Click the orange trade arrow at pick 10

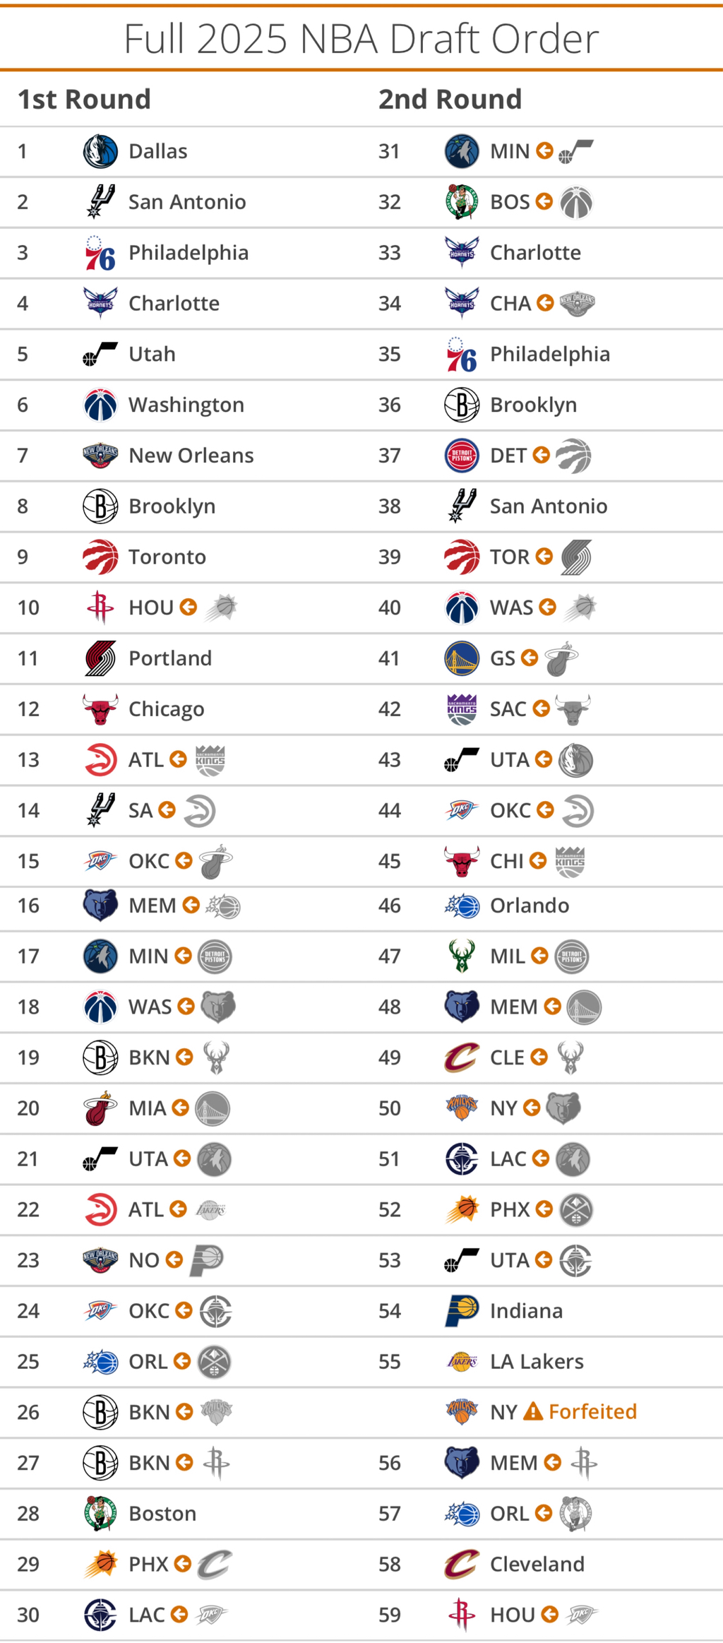pyautogui.click(x=188, y=607)
